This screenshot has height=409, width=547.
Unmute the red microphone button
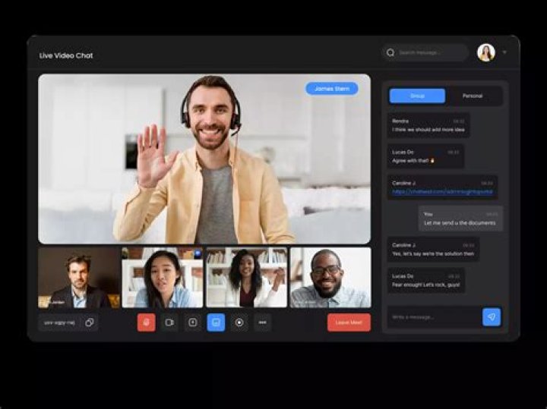tap(146, 322)
